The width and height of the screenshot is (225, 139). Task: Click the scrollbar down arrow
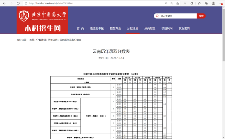tap(223, 138)
